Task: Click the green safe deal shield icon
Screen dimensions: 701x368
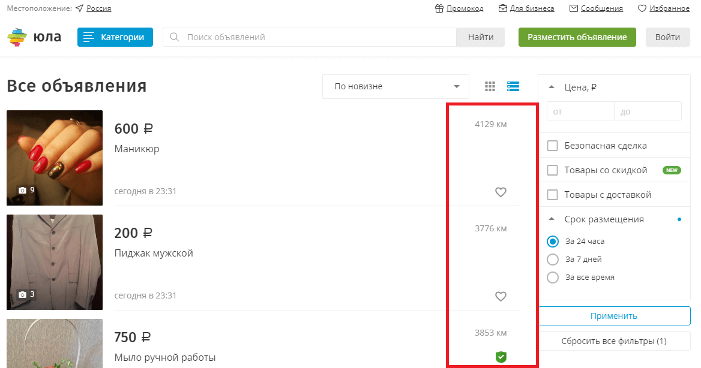Action: 501,357
